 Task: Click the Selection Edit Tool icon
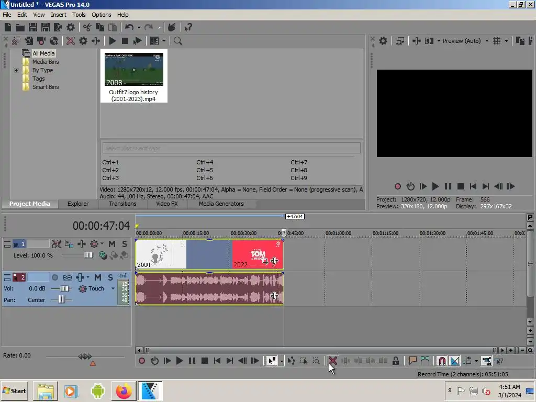304,361
